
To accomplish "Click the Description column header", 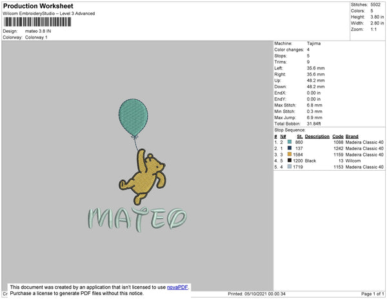I will coord(317,137).
